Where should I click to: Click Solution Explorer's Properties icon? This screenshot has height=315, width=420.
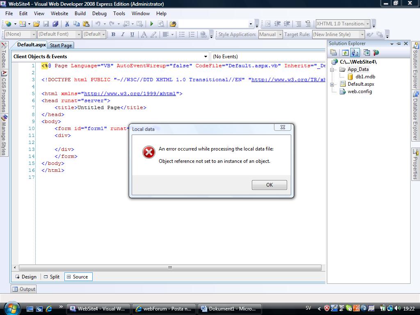point(333,53)
